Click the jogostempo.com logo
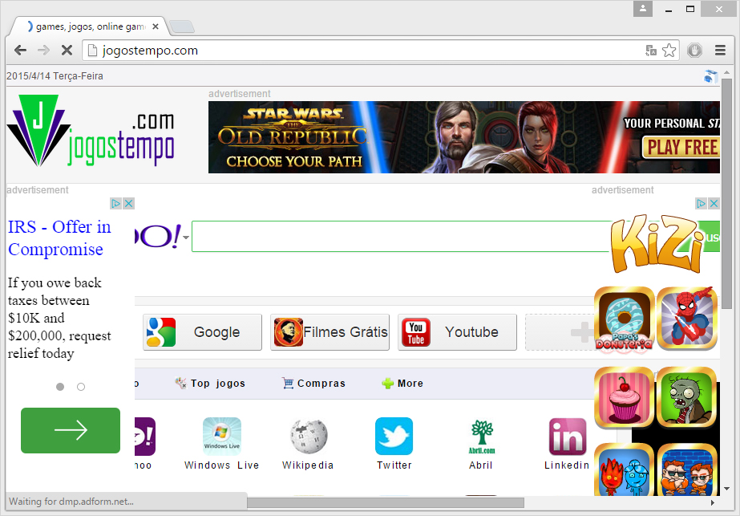Image resolution: width=740 pixels, height=516 pixels. pos(91,131)
